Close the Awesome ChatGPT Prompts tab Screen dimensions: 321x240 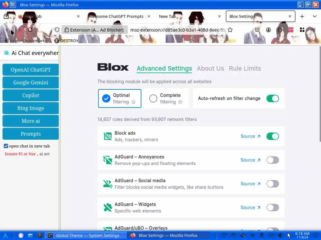point(149,16)
